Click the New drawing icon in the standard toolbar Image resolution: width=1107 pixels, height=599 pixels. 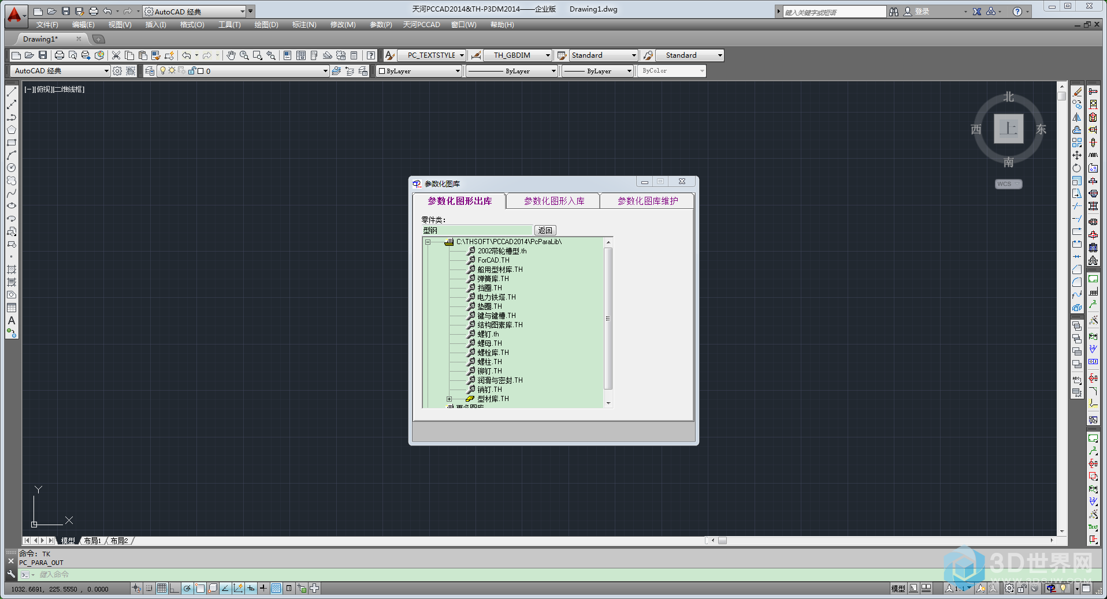coord(16,55)
